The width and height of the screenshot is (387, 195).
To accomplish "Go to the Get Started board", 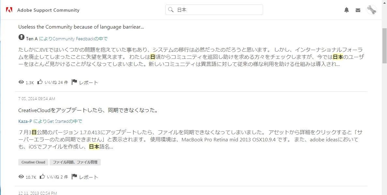I will 58,121.
